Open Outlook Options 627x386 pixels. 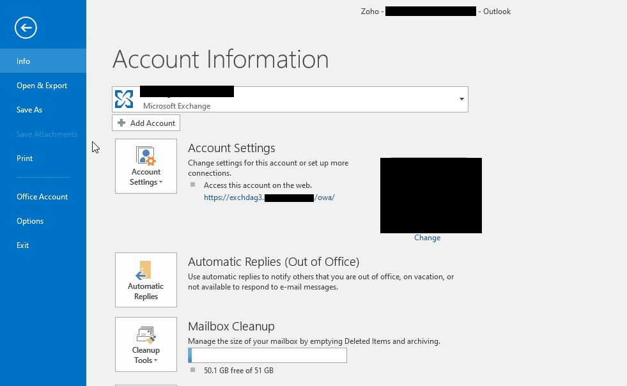click(30, 221)
